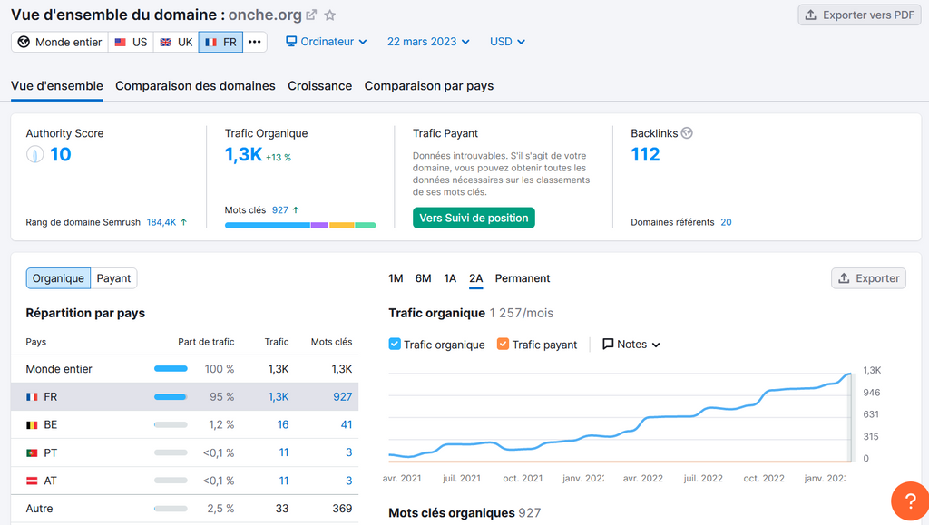Click the Backlinks globe info icon
Viewport: 929px width, 525px height.
pos(687,133)
